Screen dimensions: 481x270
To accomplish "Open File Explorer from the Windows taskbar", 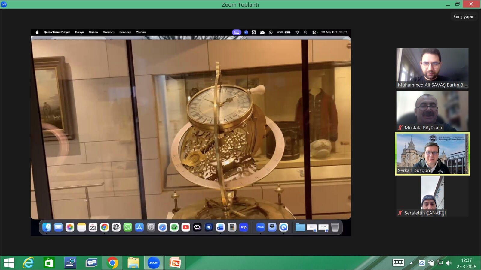I will 133,263.
